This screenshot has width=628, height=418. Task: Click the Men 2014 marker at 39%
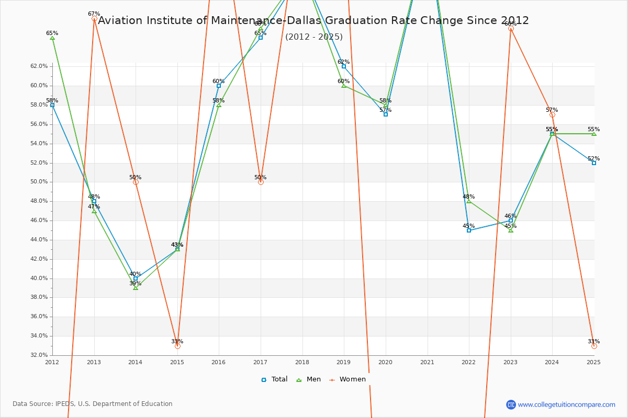(x=136, y=288)
